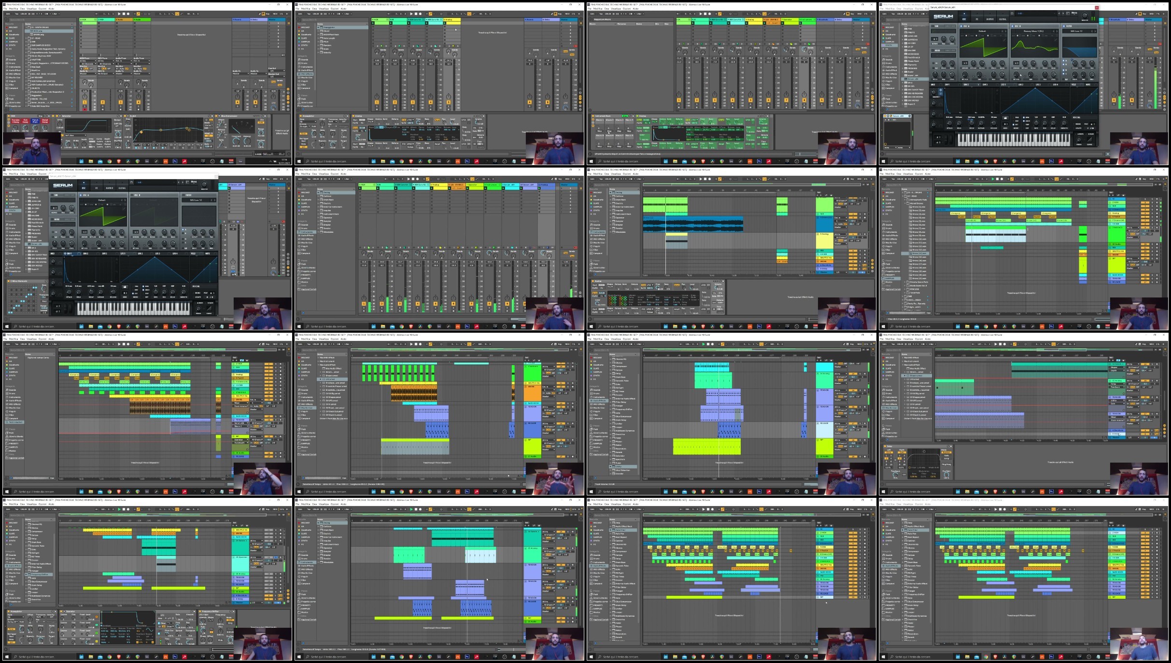The height and width of the screenshot is (663, 1171).
Task: Click the taskbar search box in thumbnail 4
Action: [x=920, y=161]
